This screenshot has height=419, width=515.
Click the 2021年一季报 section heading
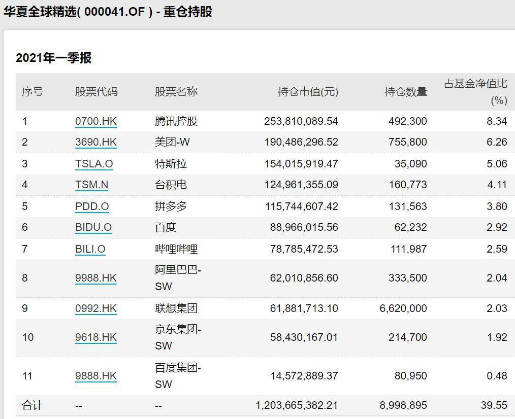[x=53, y=58]
